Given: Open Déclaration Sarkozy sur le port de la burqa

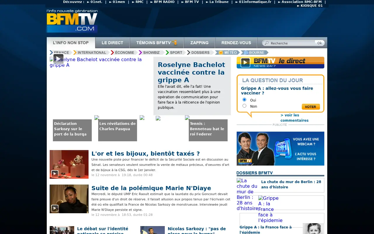Looking at the screenshot, I should point(72,130).
